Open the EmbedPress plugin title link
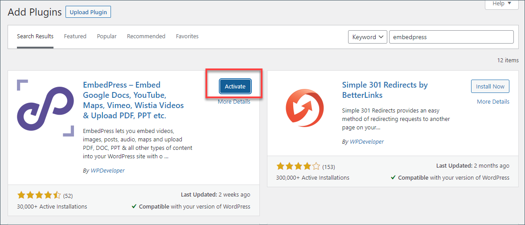Image resolution: width=525 pixels, height=225 pixels. click(133, 100)
